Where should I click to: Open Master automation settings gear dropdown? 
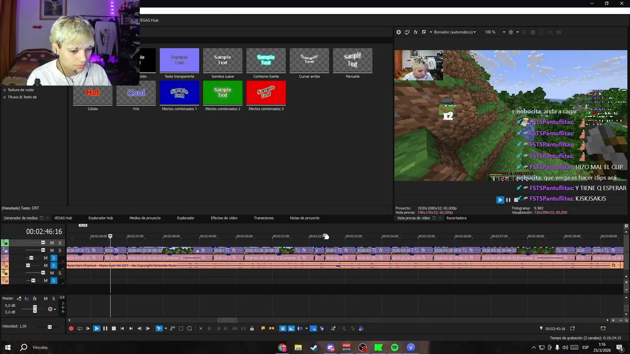(51, 309)
